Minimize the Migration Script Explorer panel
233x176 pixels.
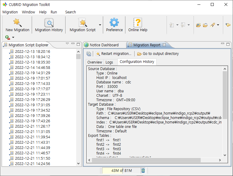(x=73, y=44)
